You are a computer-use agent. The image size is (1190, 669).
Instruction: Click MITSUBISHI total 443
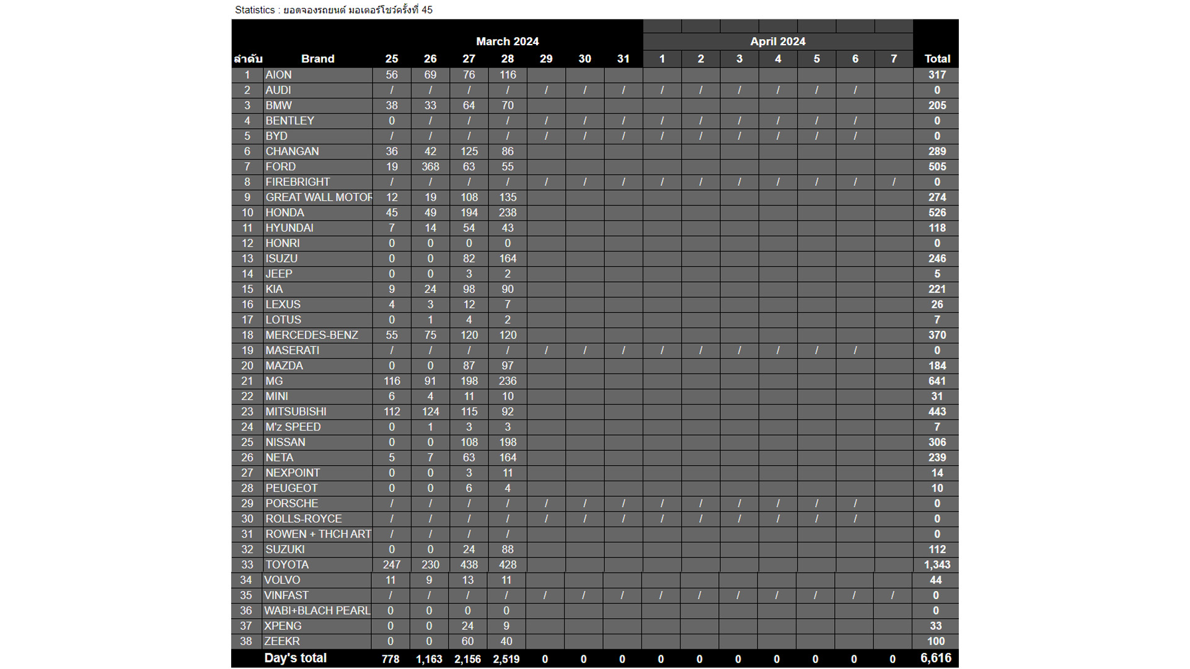[936, 412]
